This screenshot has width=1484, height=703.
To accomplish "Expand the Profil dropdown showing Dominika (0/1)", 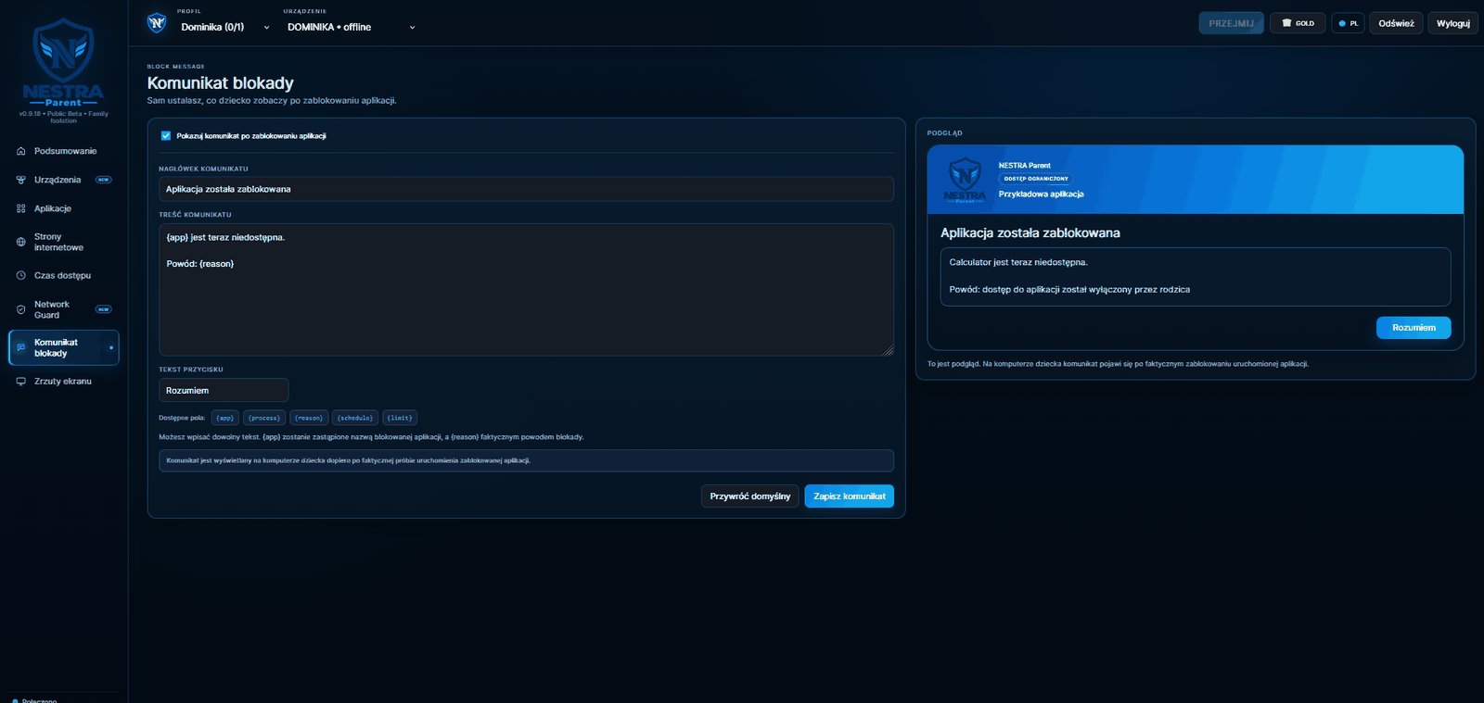I will click(x=225, y=27).
